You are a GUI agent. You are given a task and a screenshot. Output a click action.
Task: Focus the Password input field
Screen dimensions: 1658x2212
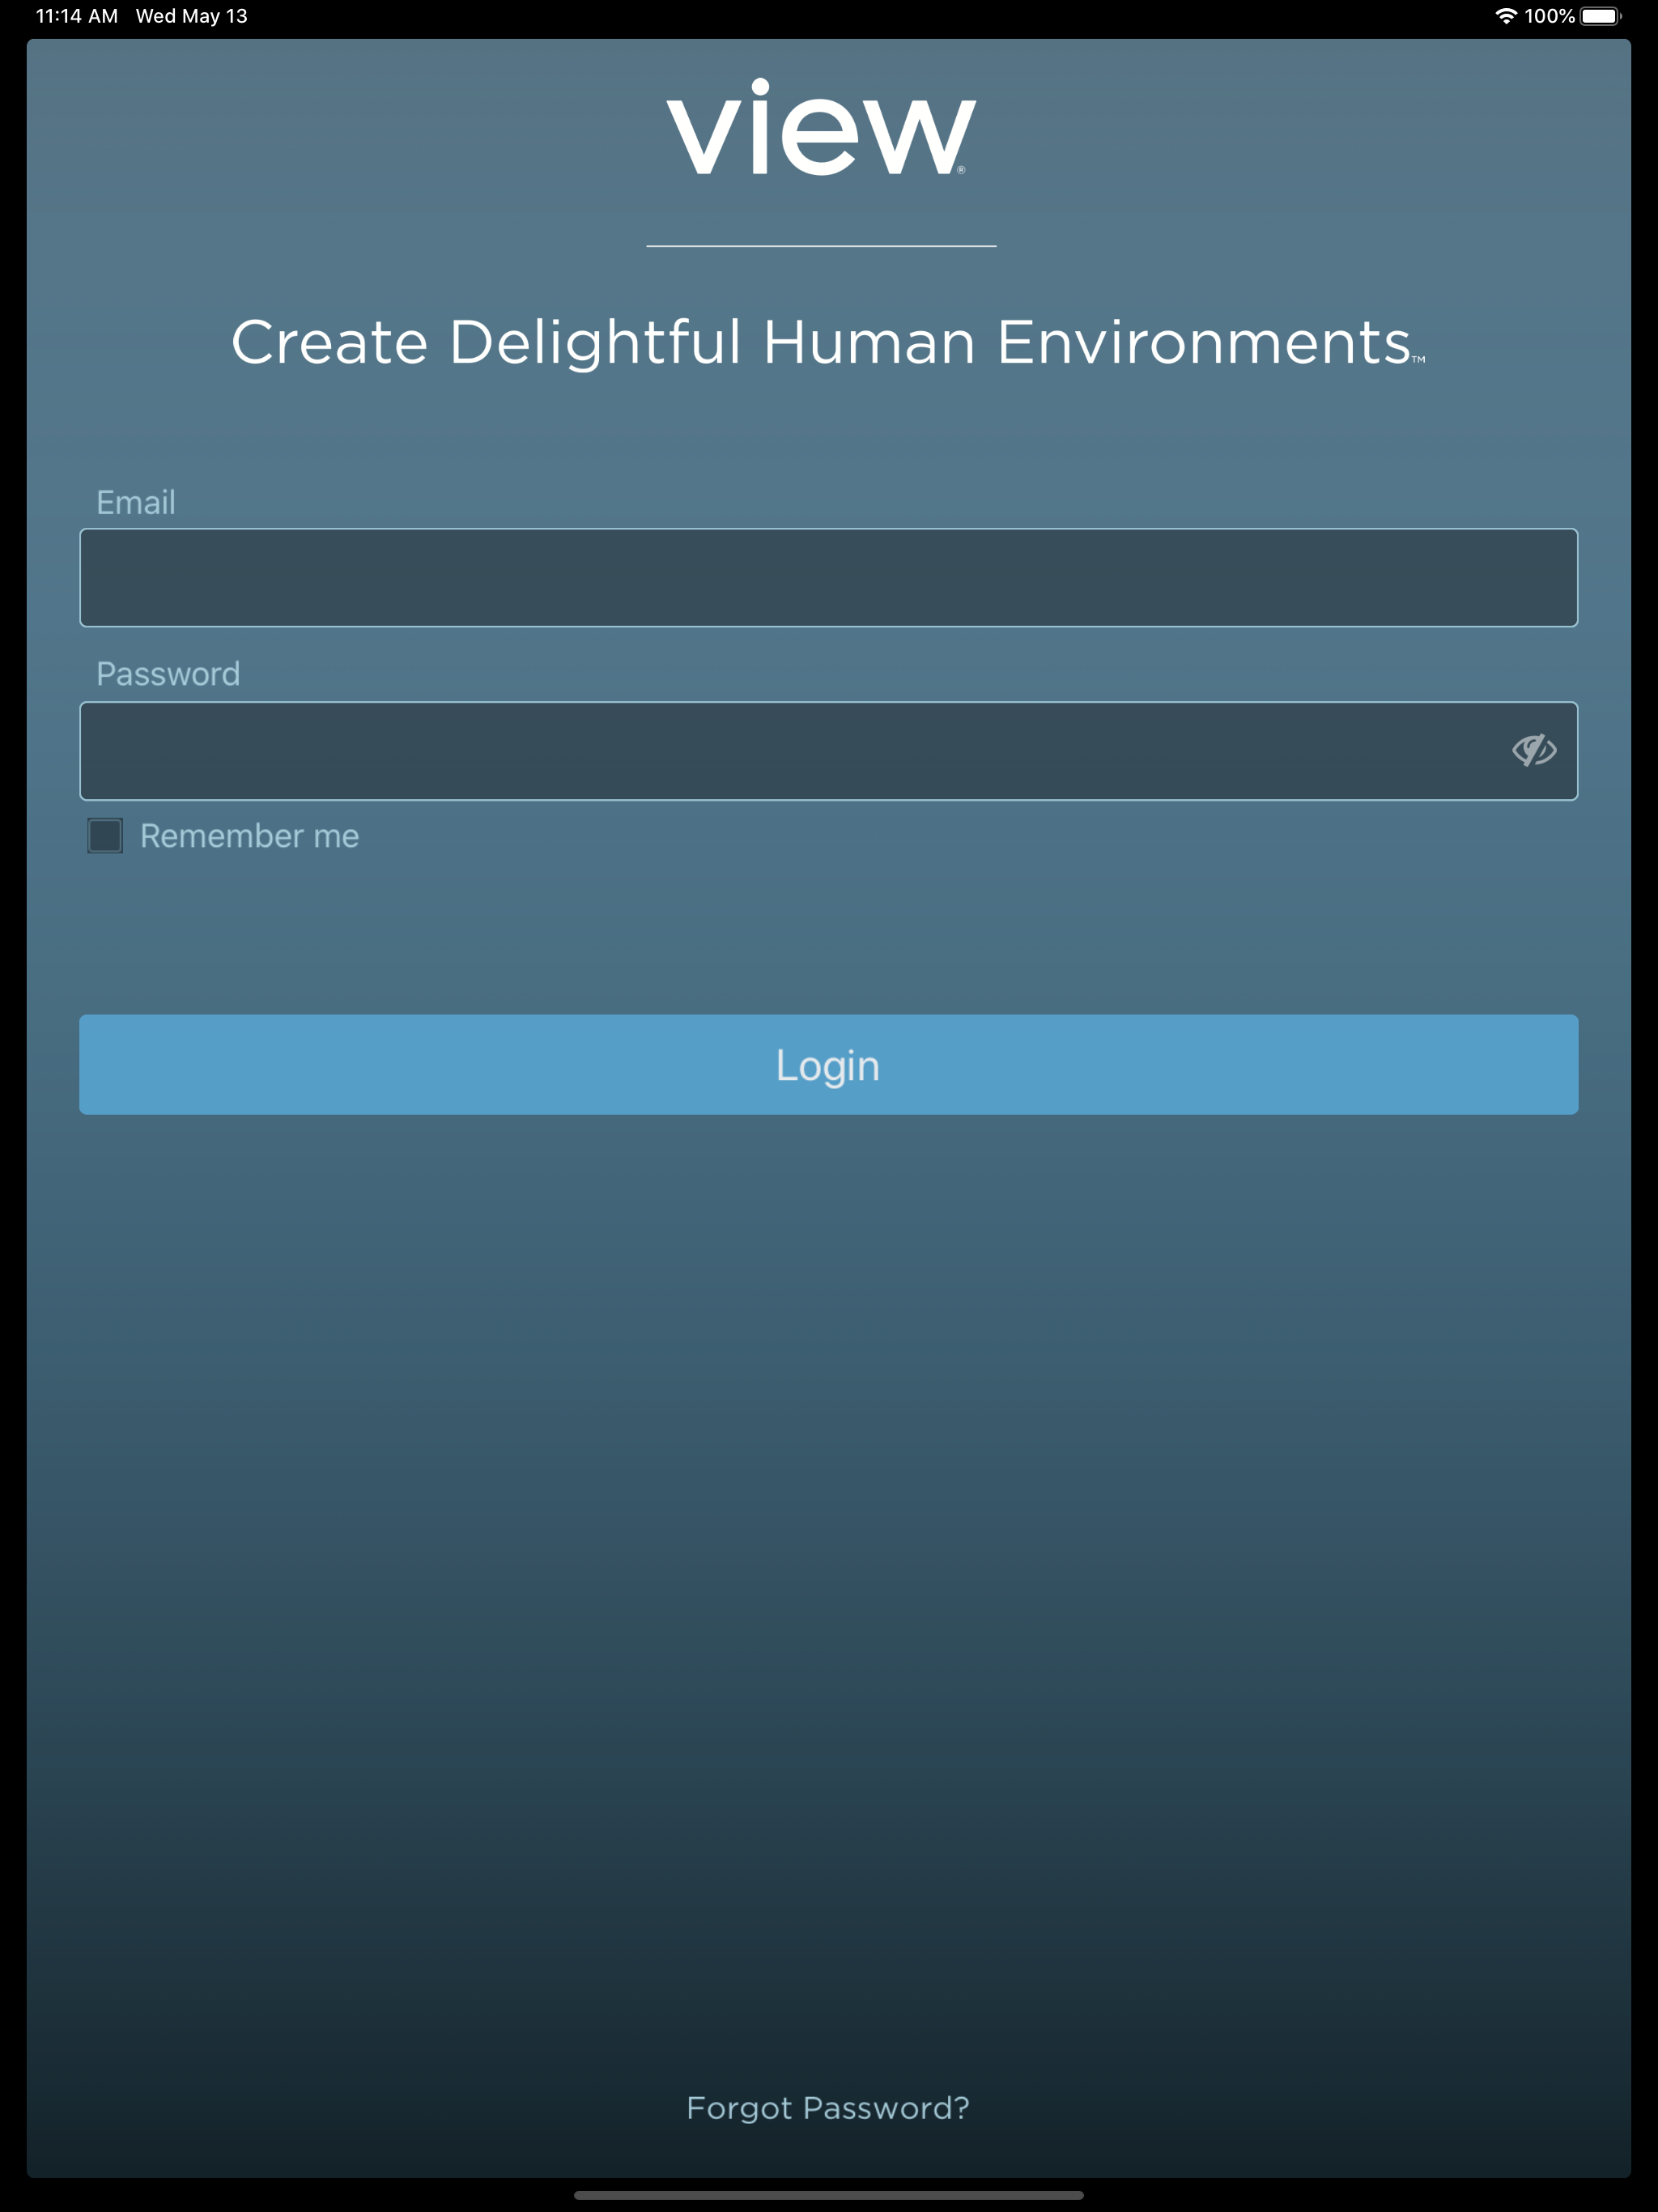(828, 751)
